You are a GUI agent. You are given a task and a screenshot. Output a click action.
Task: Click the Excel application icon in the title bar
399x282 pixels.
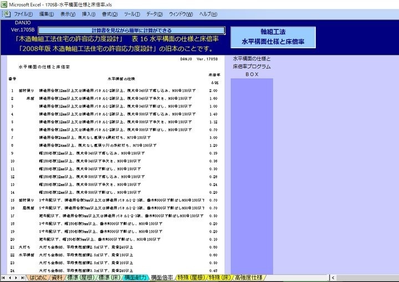click(4, 4)
